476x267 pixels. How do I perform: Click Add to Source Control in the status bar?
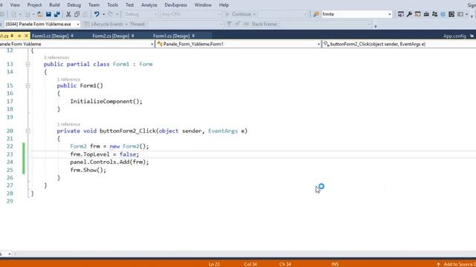tap(456, 264)
